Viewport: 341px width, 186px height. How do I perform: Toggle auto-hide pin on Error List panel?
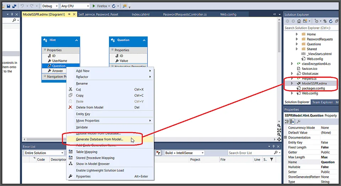[274, 147]
